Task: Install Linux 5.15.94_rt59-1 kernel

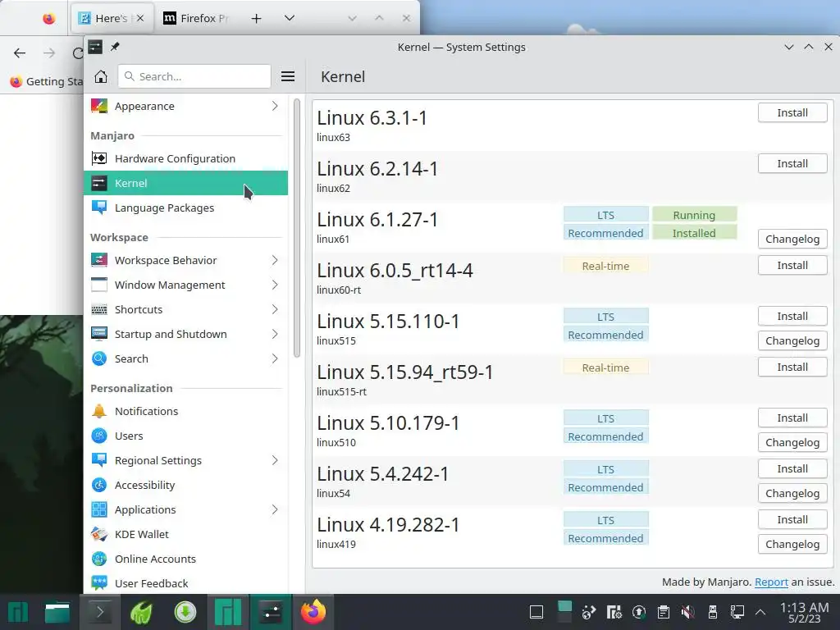Action: click(792, 367)
